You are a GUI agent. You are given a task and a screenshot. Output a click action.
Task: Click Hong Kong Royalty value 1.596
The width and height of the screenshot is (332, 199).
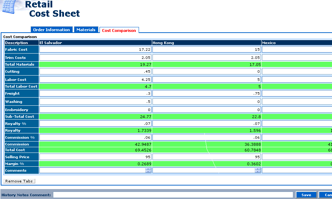tap(255, 131)
